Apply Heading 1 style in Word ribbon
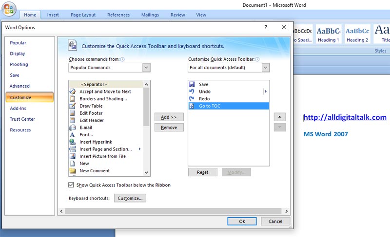This screenshot has height=237, width=390. click(x=328, y=34)
